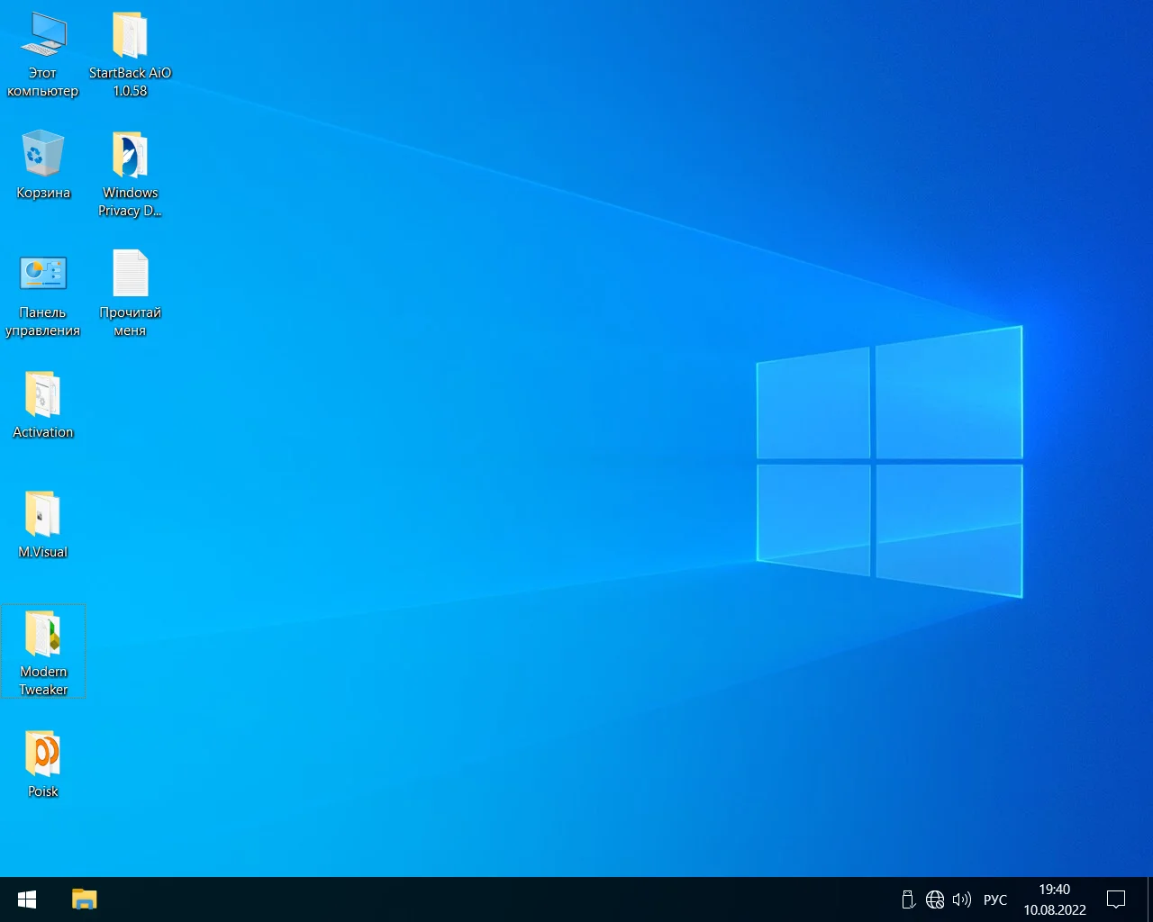The image size is (1153, 922).
Task: Select the Modern Tweaker folder
Action: pos(42,634)
